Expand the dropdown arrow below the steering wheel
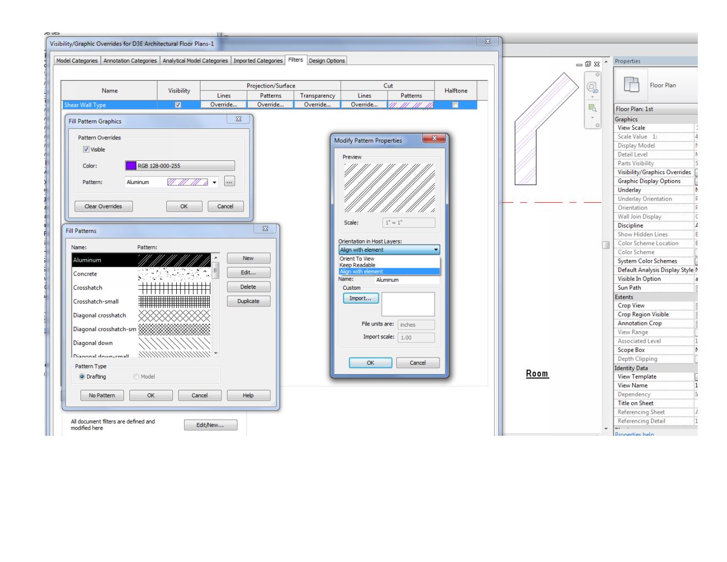Viewport: 727px width, 562px height. pyautogui.click(x=592, y=96)
